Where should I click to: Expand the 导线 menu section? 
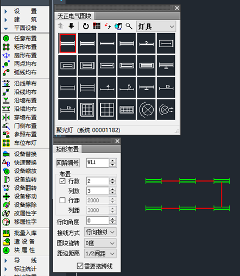click(25, 260)
